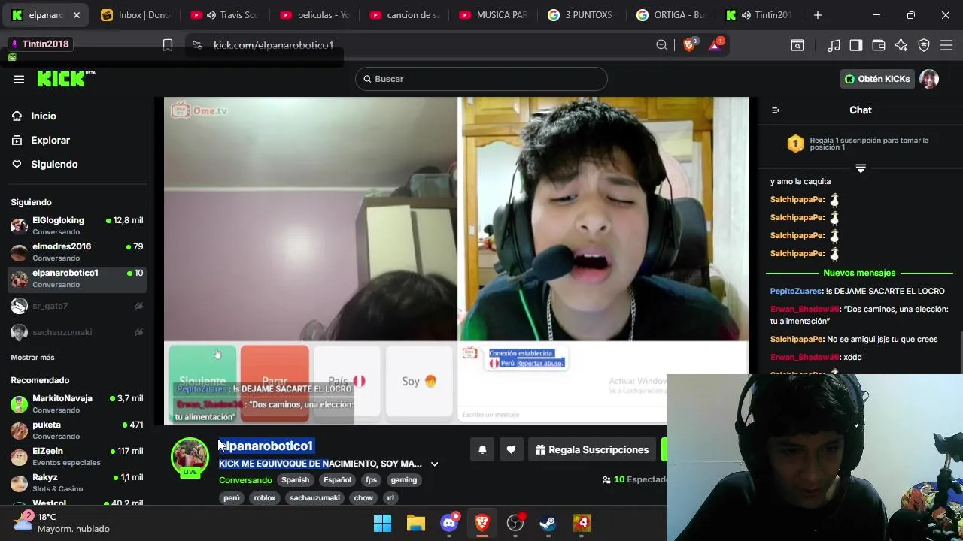Screen dimensions: 963x541
Task: Expand the stream title chevron
Action: click(x=434, y=464)
